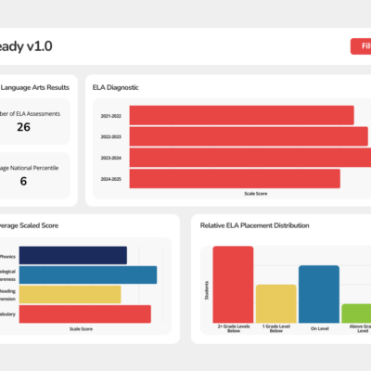
Task: Click the Average Scaled Score title
Action: [x=29, y=225]
